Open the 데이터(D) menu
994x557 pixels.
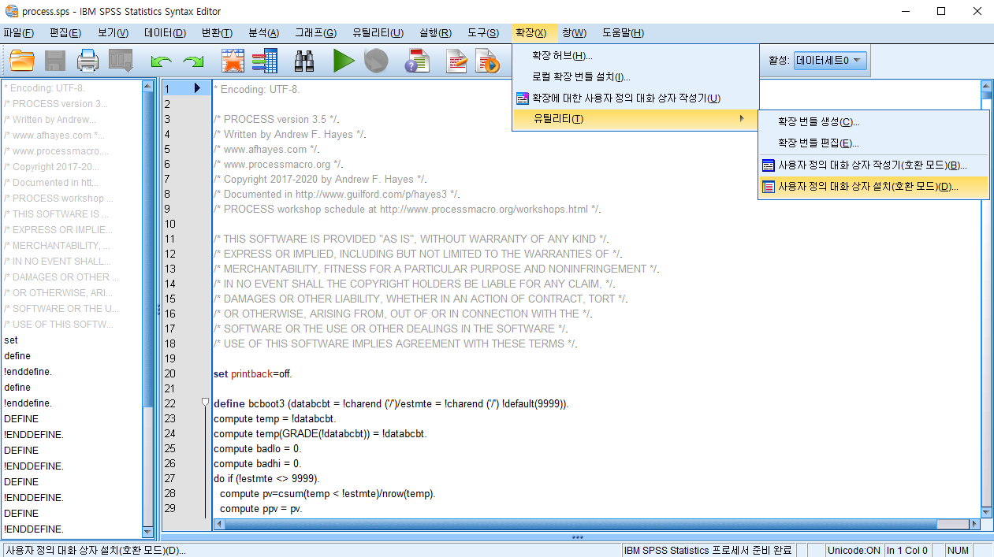pyautogui.click(x=165, y=32)
